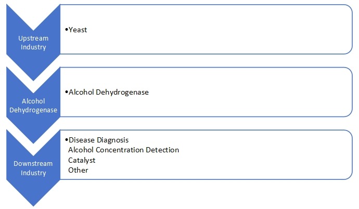Click the bullet point before Yeast

[67, 30]
